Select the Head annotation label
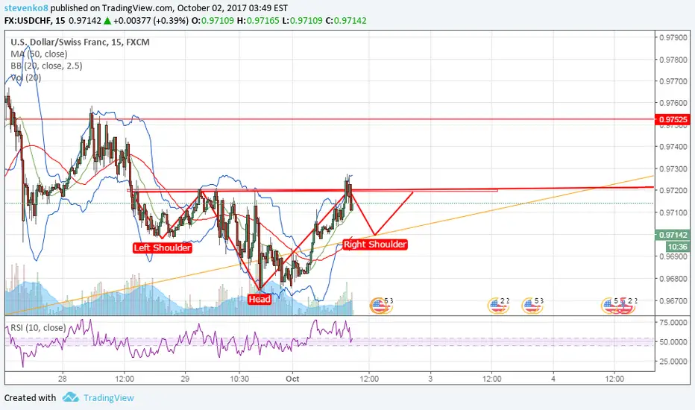 tap(260, 299)
